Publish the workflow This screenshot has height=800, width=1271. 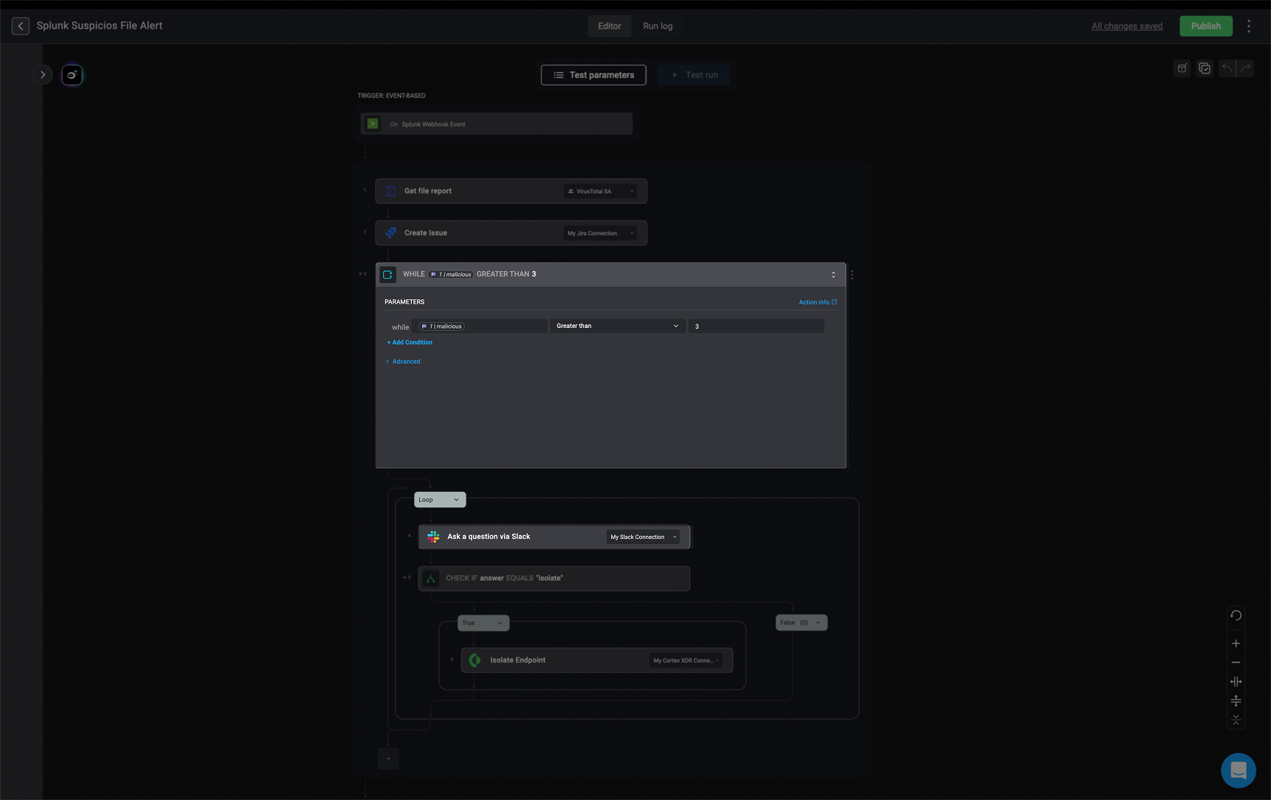[x=1206, y=26]
